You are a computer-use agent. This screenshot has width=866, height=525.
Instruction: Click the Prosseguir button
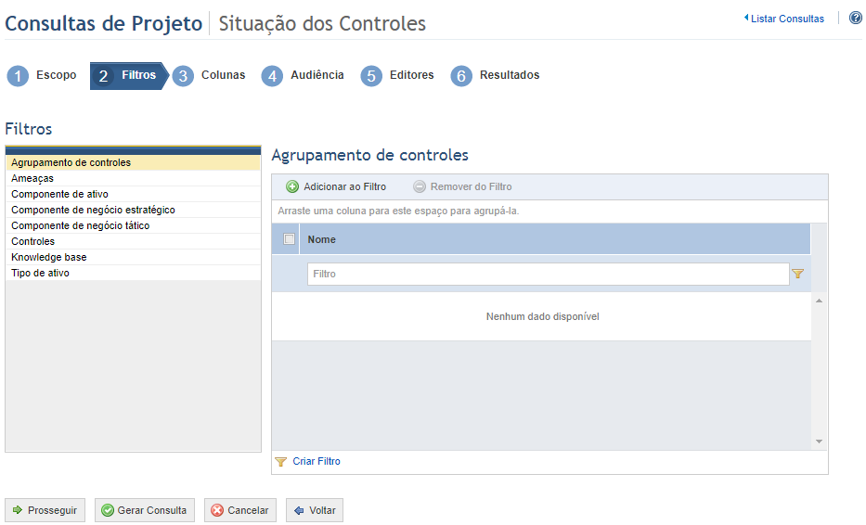(x=45, y=510)
